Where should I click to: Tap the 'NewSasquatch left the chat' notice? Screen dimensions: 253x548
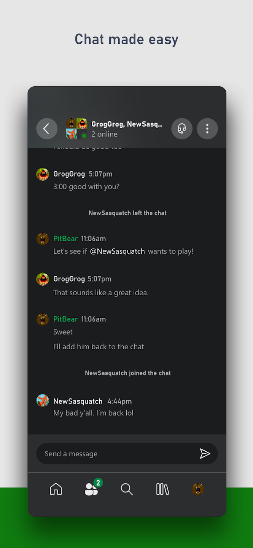[x=127, y=213]
